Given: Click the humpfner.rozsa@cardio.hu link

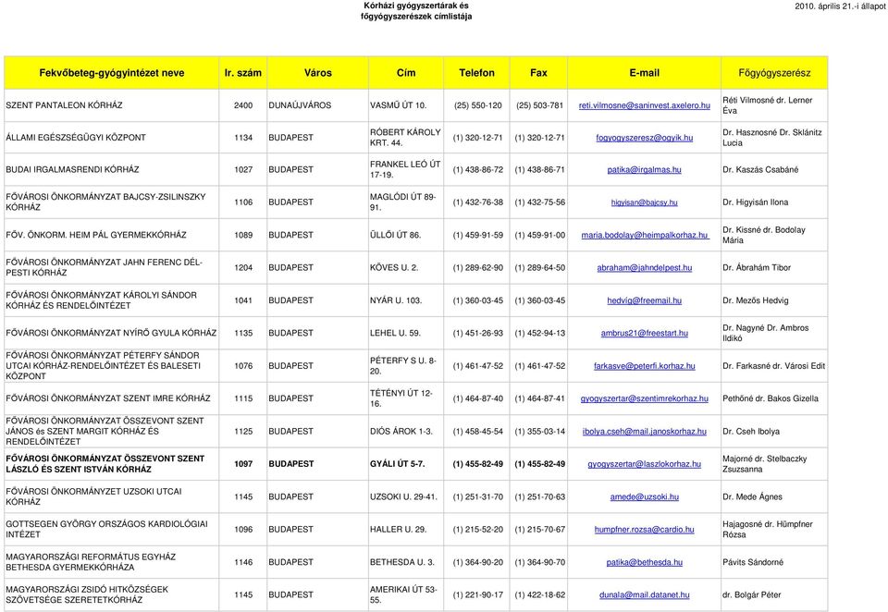Looking at the screenshot, I should [x=644, y=530].
